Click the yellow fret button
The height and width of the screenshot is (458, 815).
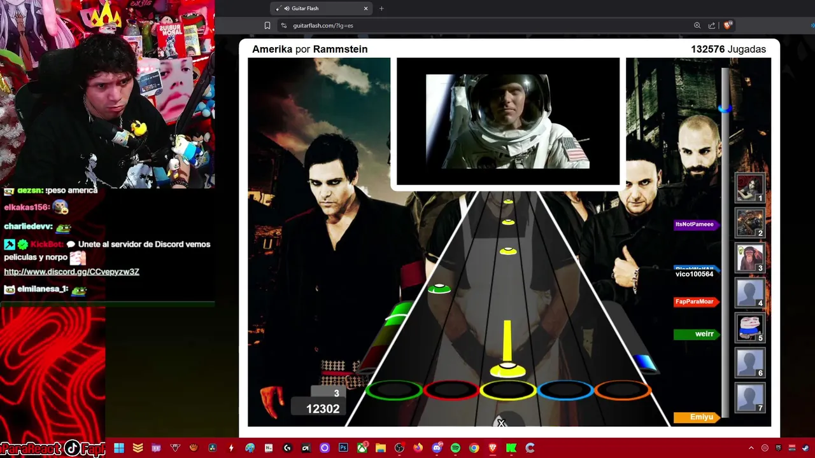(508, 390)
